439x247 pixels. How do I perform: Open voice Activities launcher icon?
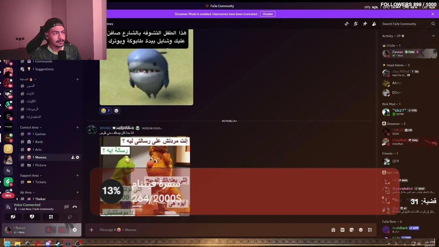pos(51,217)
